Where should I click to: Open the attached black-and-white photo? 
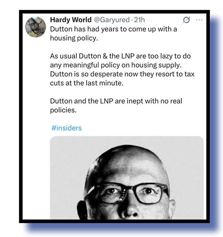(127, 178)
